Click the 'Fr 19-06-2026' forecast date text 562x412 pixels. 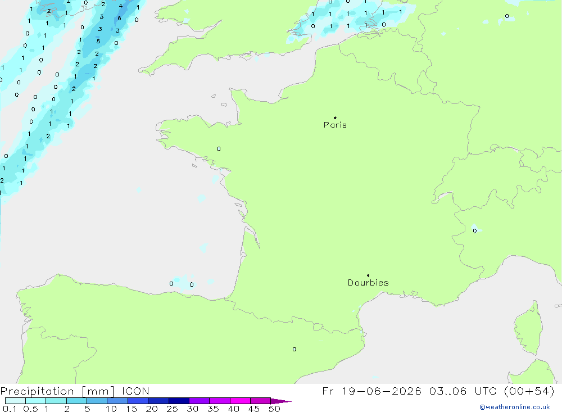click(371, 391)
